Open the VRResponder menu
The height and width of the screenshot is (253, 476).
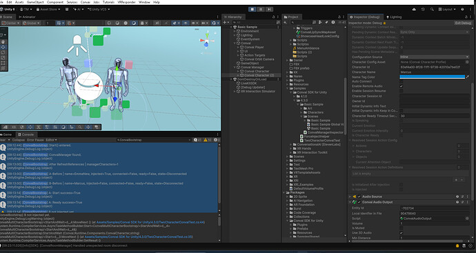[126, 2]
